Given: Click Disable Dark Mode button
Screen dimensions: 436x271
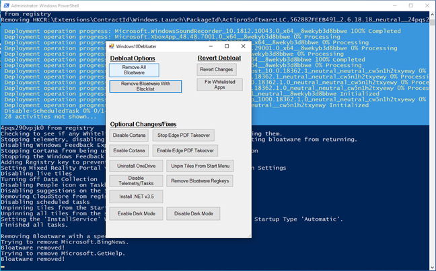Looking at the screenshot, I should [x=193, y=213].
